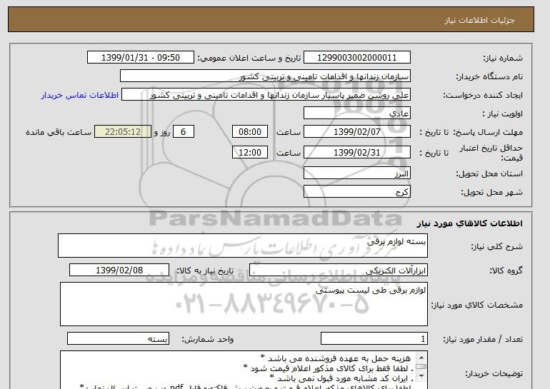Click the scroll down arrow in buyer notes

[421, 376]
